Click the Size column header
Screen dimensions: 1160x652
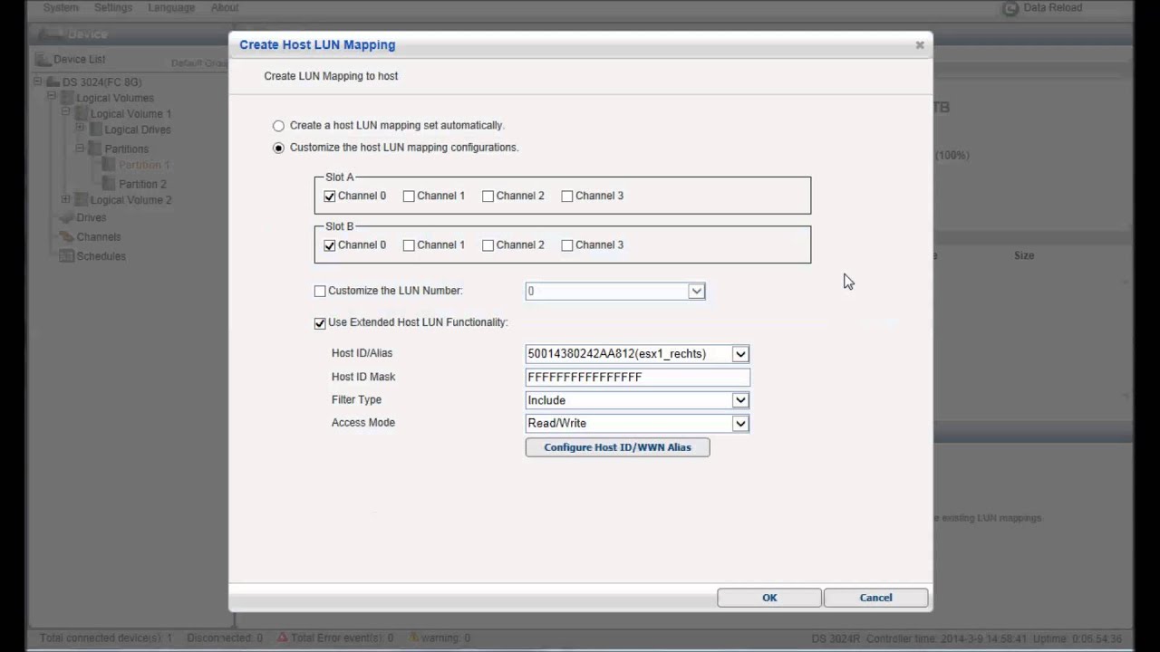coord(1024,255)
